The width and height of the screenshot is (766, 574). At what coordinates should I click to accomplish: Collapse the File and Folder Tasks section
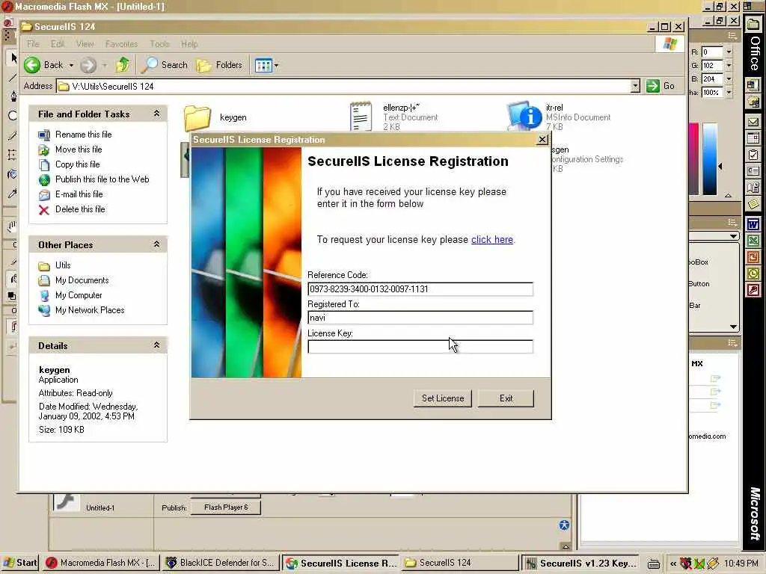156,114
